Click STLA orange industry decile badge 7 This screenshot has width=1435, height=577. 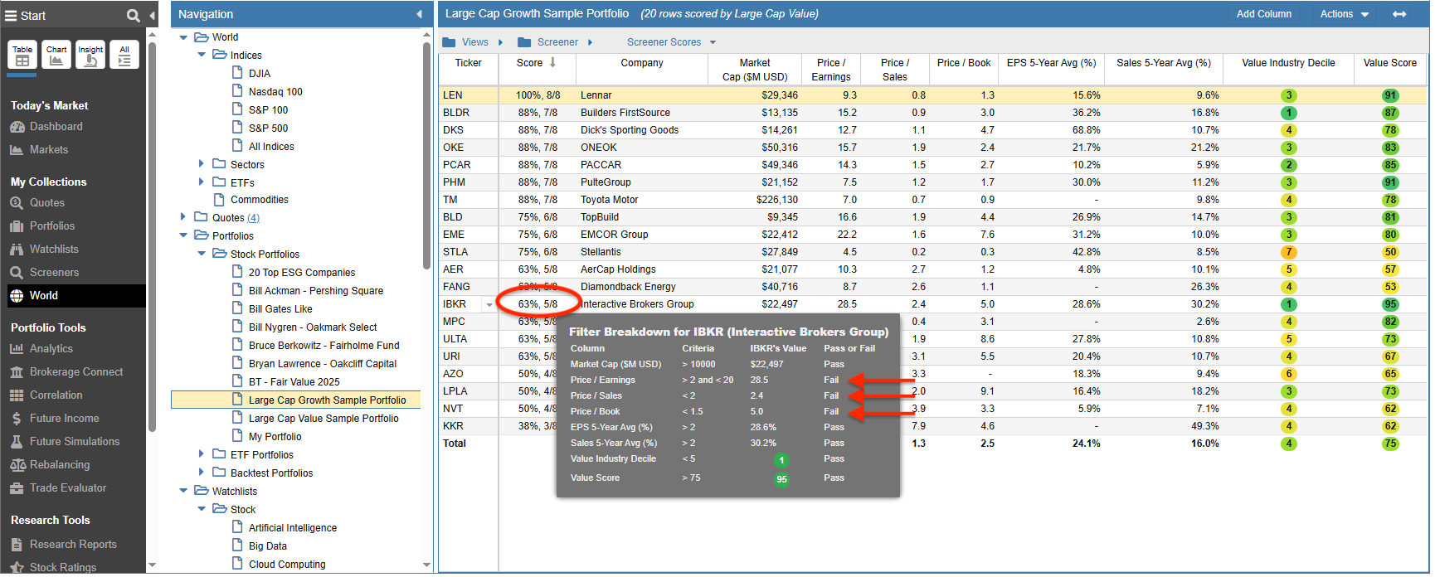coord(1288,252)
